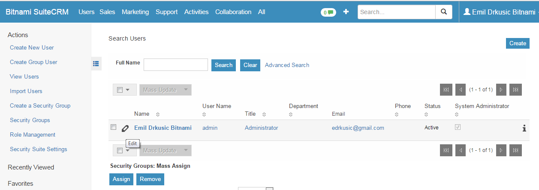Open the Security Groups sidebar link

tap(30, 120)
